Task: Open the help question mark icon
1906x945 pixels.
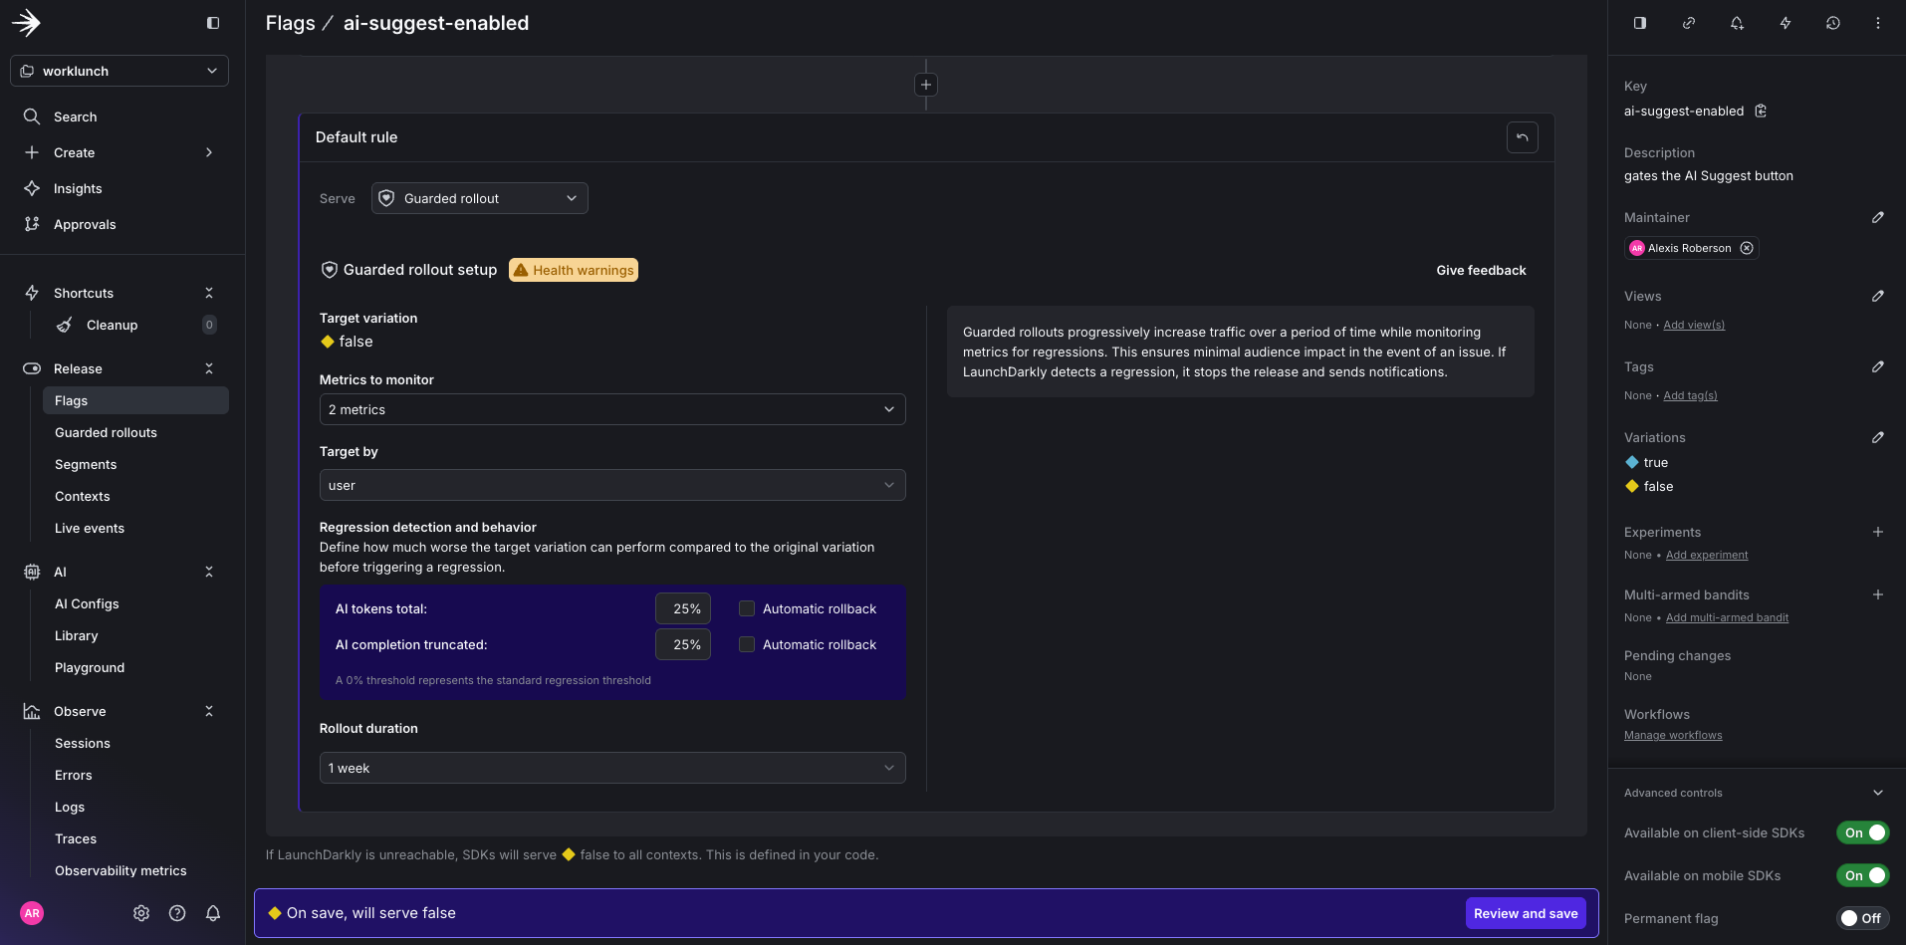Action: pyautogui.click(x=177, y=913)
